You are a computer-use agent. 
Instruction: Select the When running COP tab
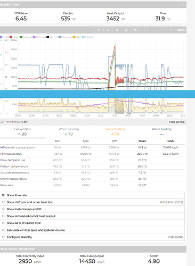point(69,131)
